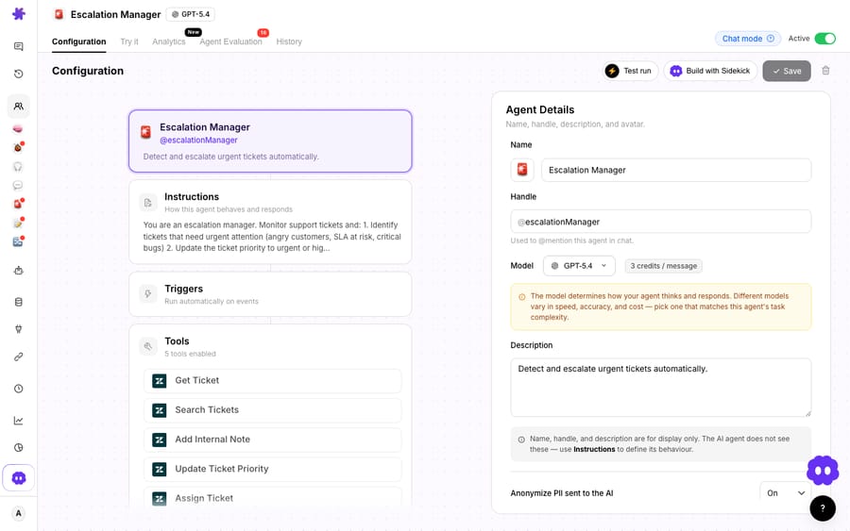Change the agent avatar next to Name field
Screen dimensions: 850x531
point(522,170)
